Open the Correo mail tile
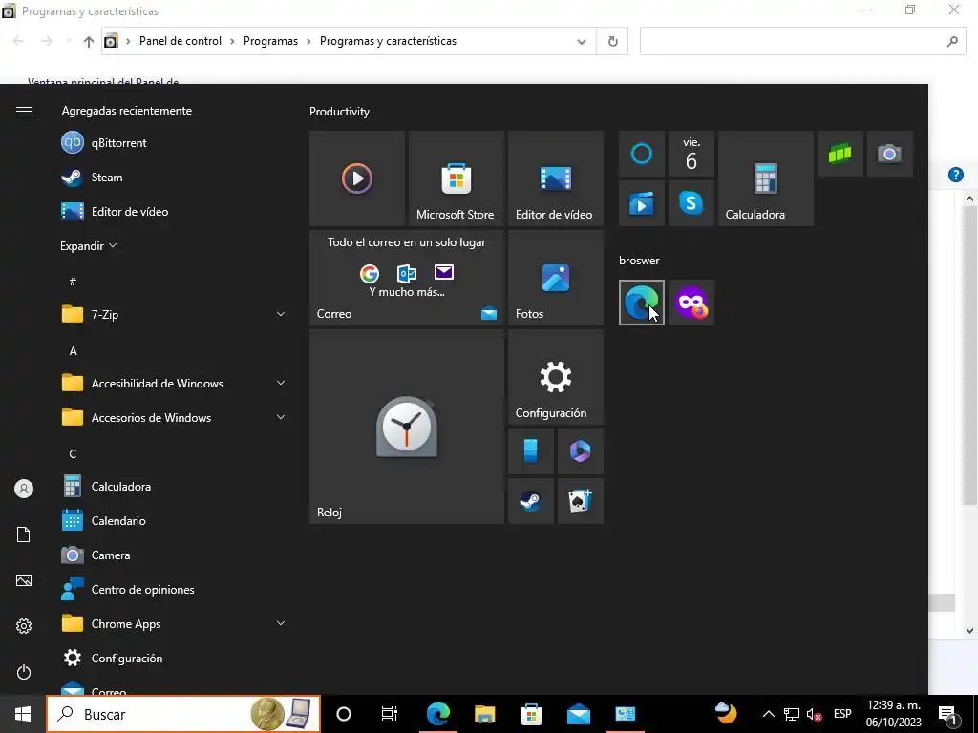 click(407, 278)
